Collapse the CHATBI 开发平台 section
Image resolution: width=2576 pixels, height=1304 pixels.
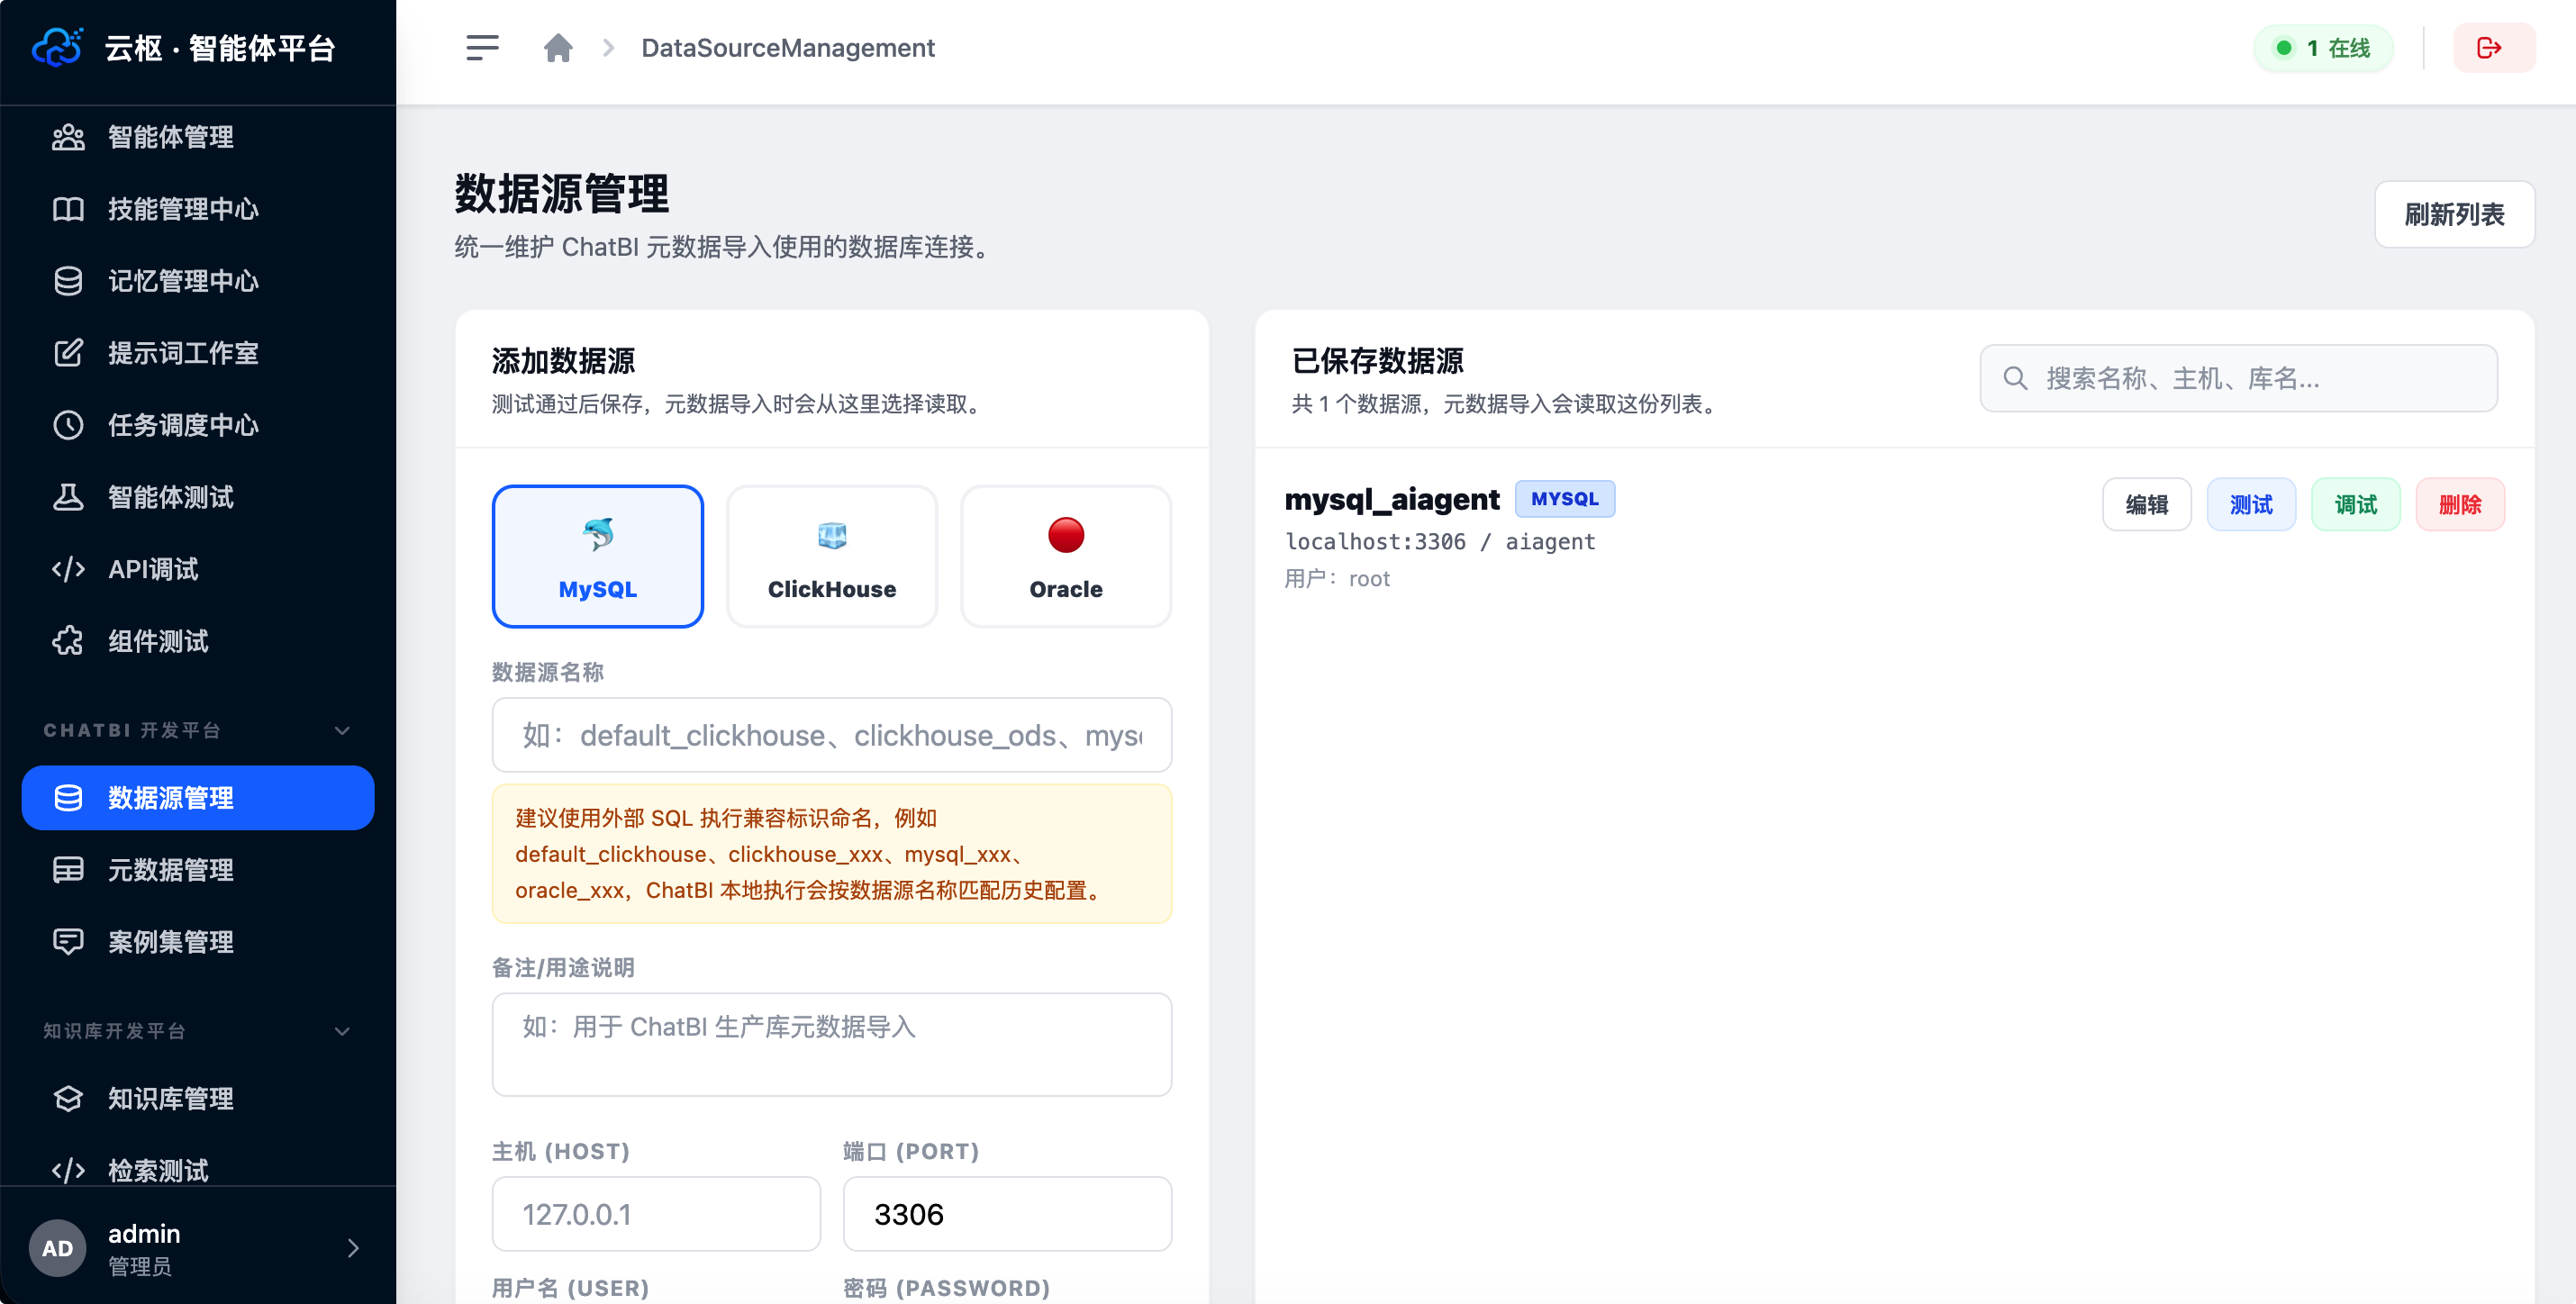pos(342,730)
